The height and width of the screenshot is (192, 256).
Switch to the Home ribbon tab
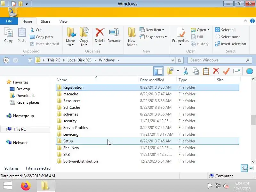(27, 21)
